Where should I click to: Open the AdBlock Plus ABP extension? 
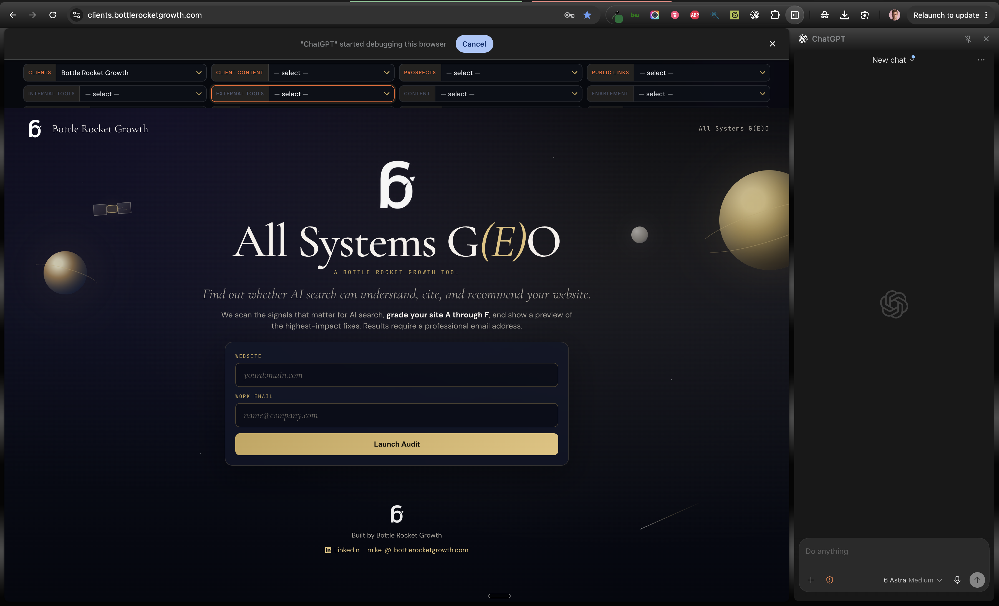(x=695, y=15)
